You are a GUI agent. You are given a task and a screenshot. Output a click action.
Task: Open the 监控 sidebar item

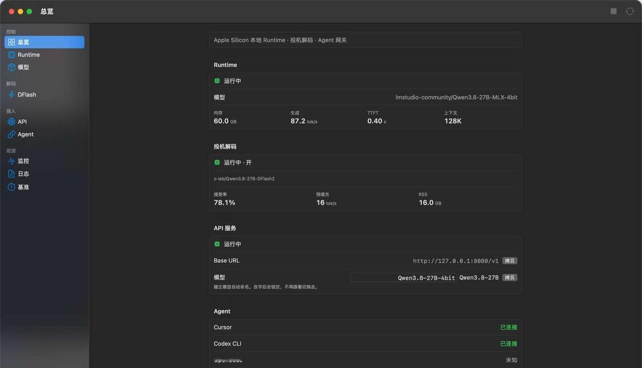coord(44,161)
